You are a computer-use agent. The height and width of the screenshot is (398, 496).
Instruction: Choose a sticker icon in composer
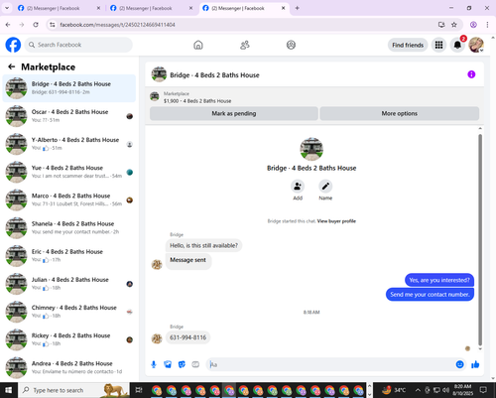point(182,364)
